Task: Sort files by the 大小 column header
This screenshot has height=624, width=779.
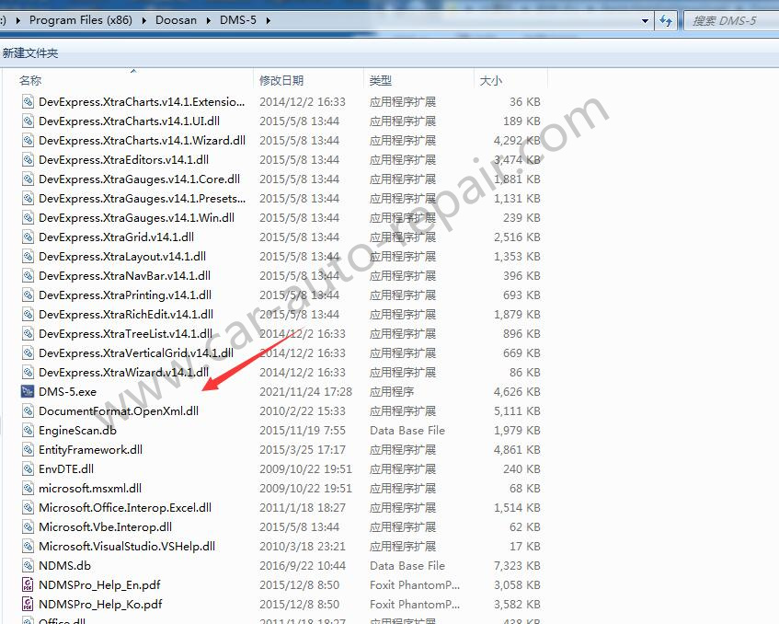Action: tap(491, 80)
